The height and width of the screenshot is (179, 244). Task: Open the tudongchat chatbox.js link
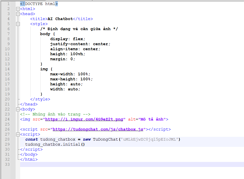[x=98, y=129]
